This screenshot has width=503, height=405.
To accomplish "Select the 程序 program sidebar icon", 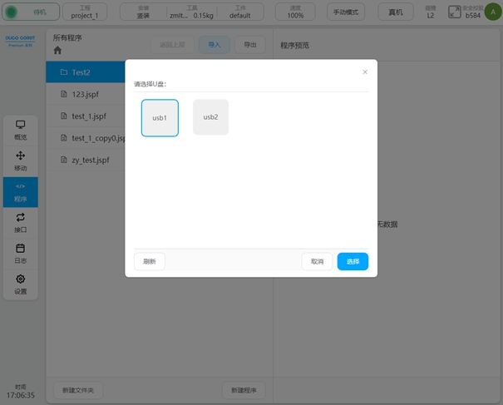I will (21, 191).
